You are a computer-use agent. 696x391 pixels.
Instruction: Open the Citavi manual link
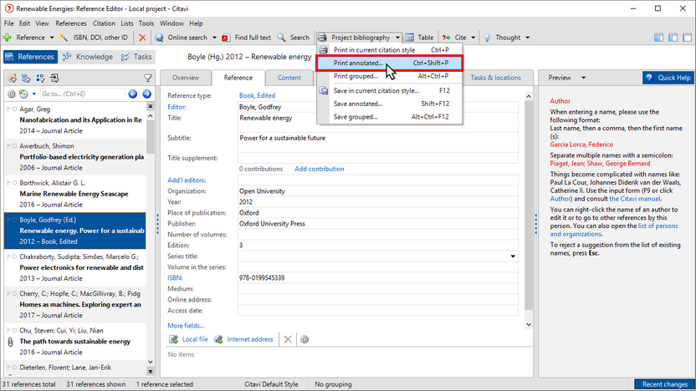[x=634, y=199]
